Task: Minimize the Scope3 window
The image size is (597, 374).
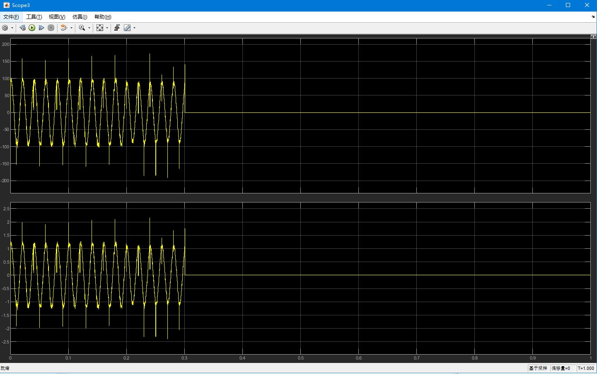Action: pos(549,5)
